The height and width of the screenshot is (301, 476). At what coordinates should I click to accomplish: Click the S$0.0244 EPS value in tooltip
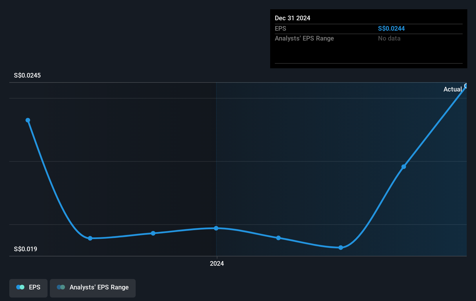[391, 28]
